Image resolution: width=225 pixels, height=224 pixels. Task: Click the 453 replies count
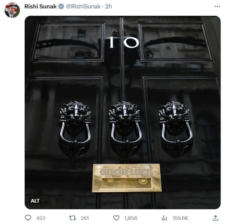click(x=40, y=218)
